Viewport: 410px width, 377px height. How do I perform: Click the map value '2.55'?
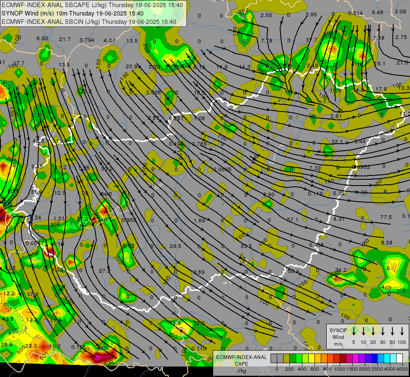(x=266, y=15)
